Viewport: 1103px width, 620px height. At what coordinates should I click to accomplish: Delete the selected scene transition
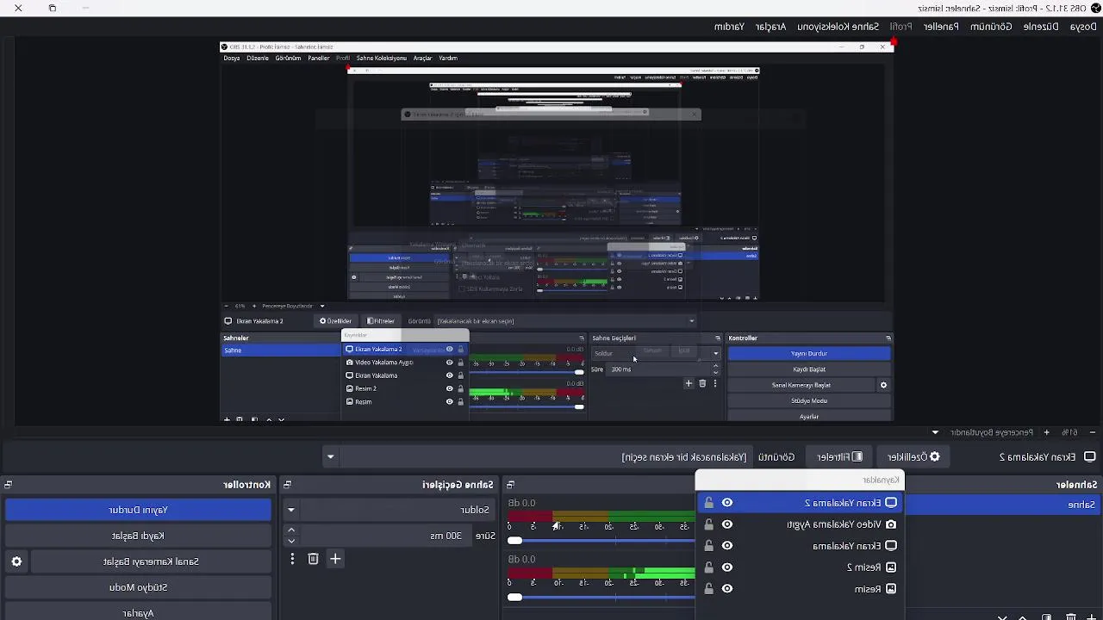(313, 559)
